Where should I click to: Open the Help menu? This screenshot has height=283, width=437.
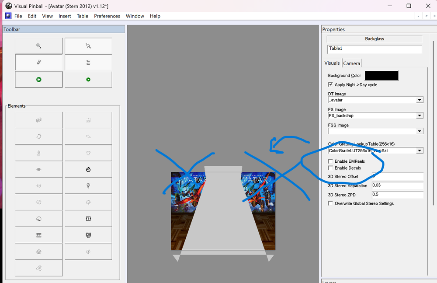155,16
